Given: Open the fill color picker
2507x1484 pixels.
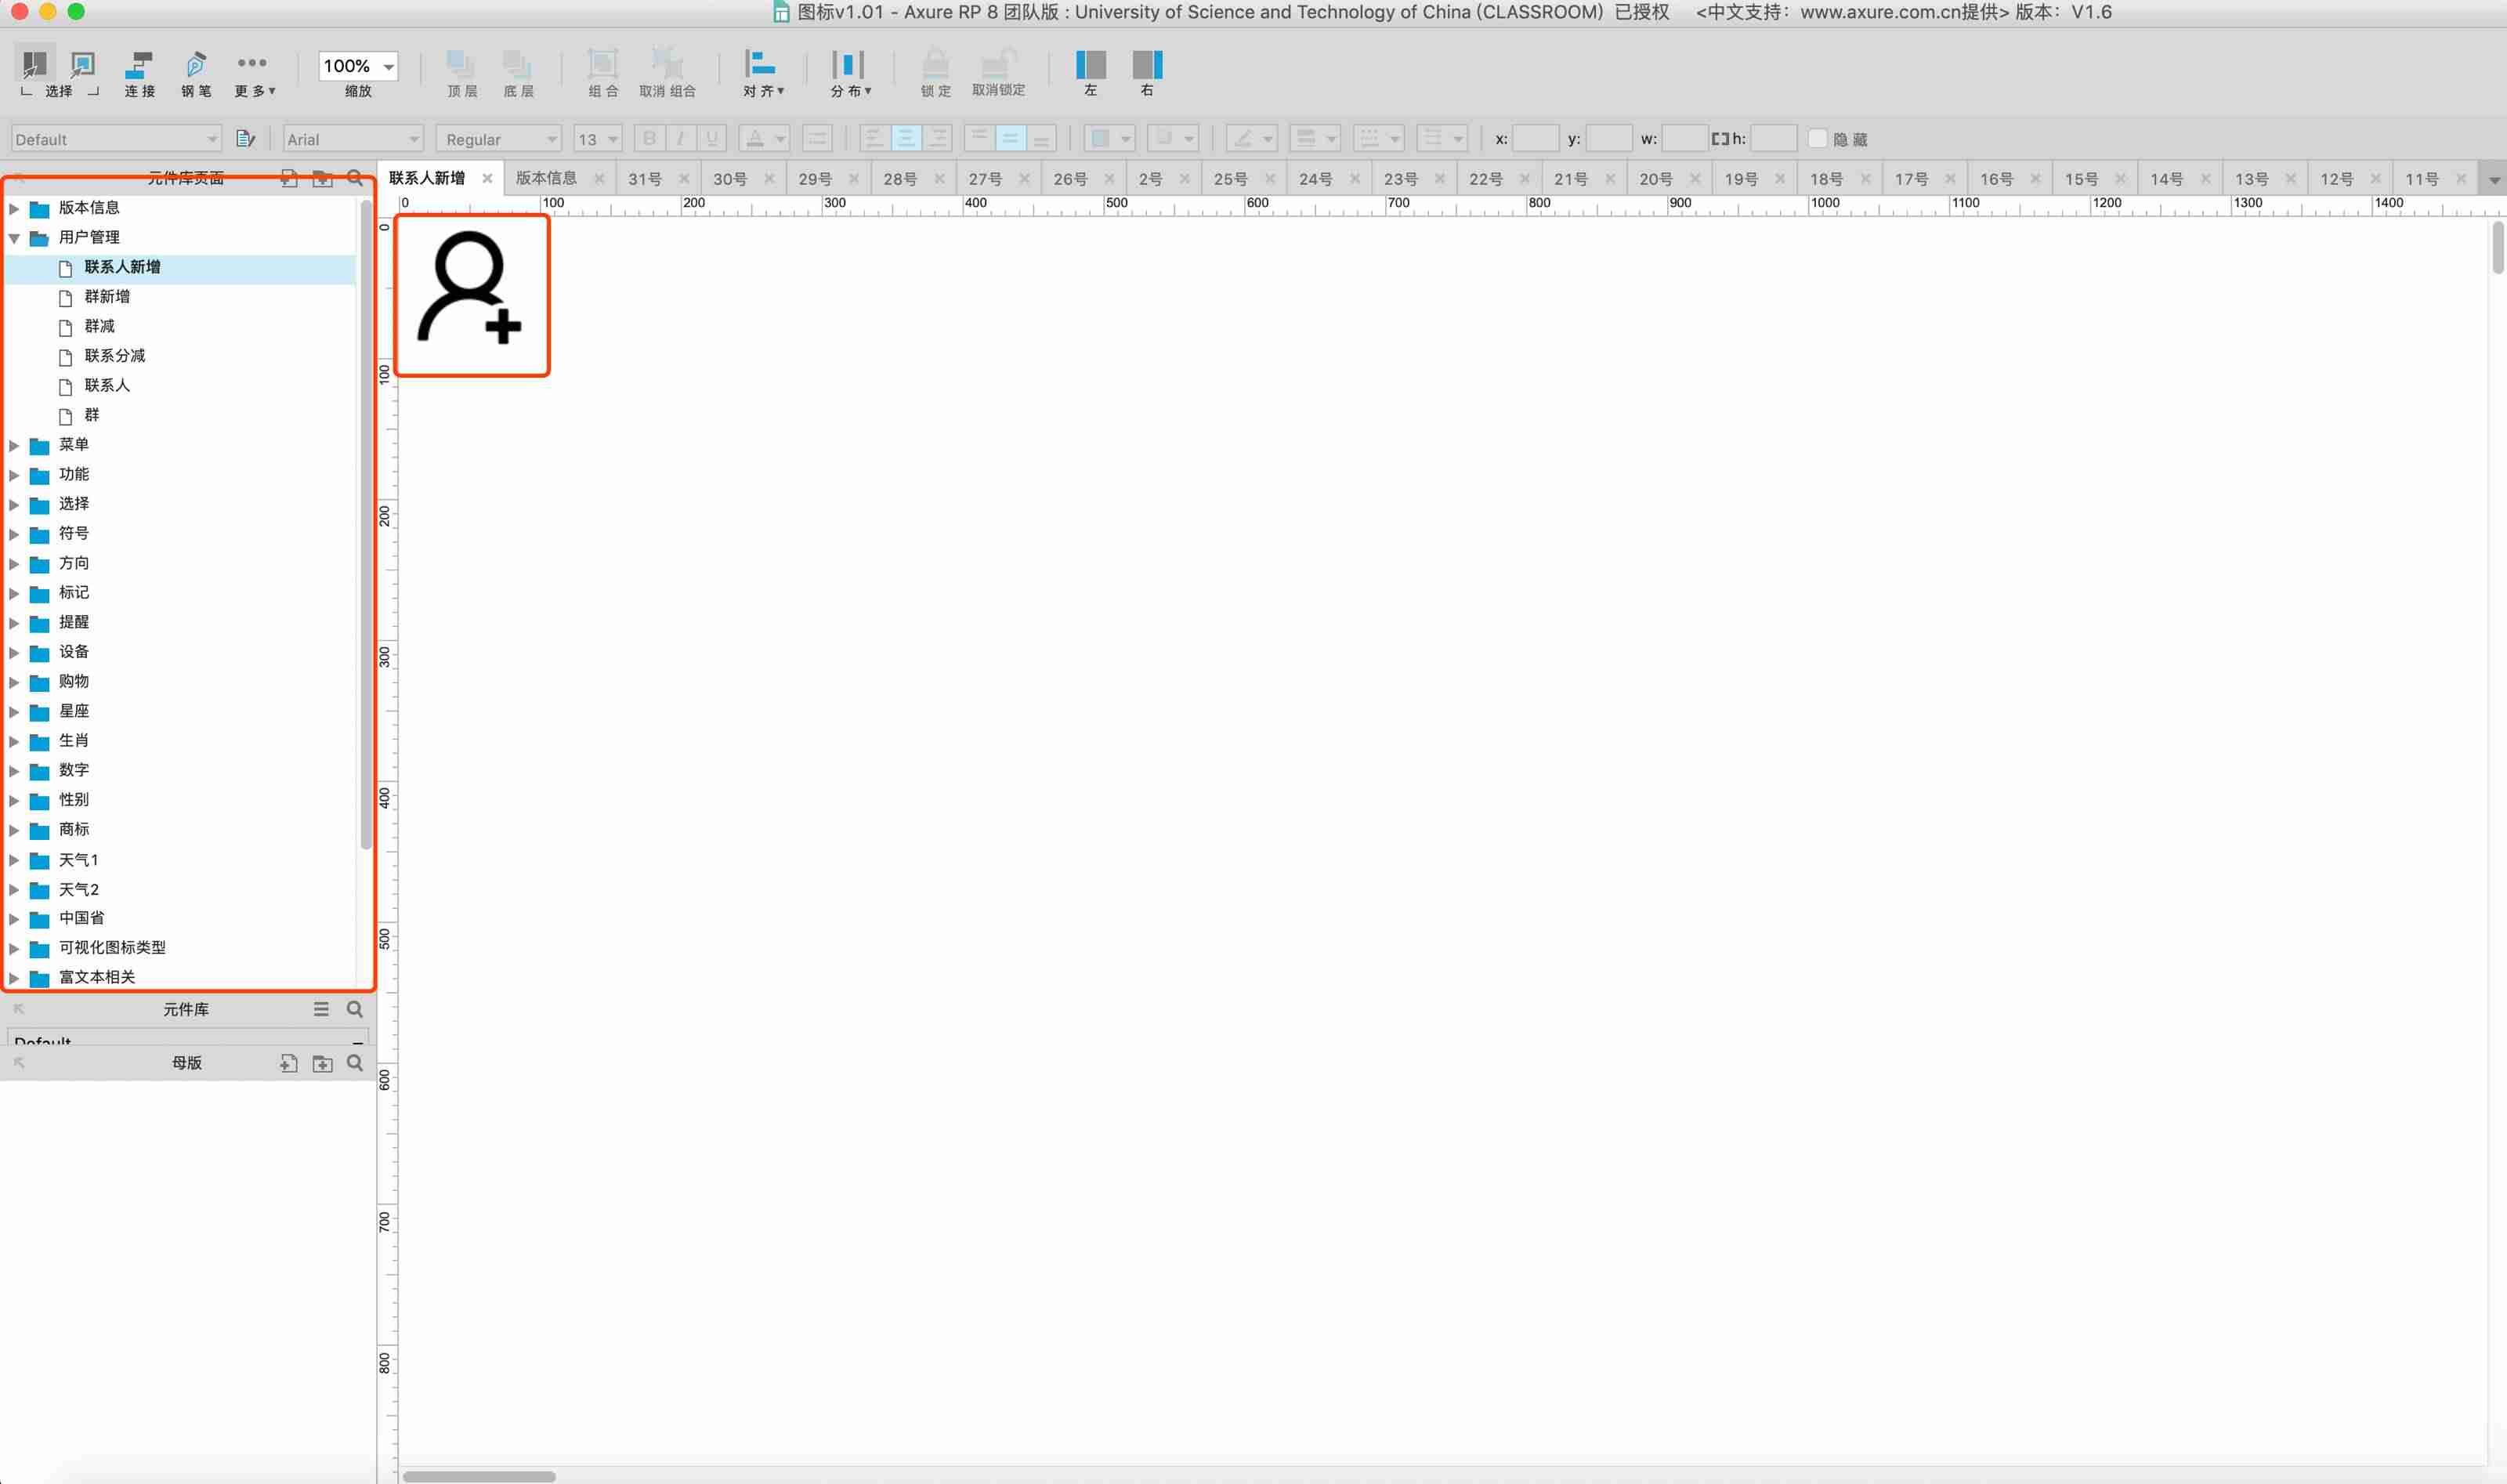Looking at the screenshot, I should (x=1109, y=138).
